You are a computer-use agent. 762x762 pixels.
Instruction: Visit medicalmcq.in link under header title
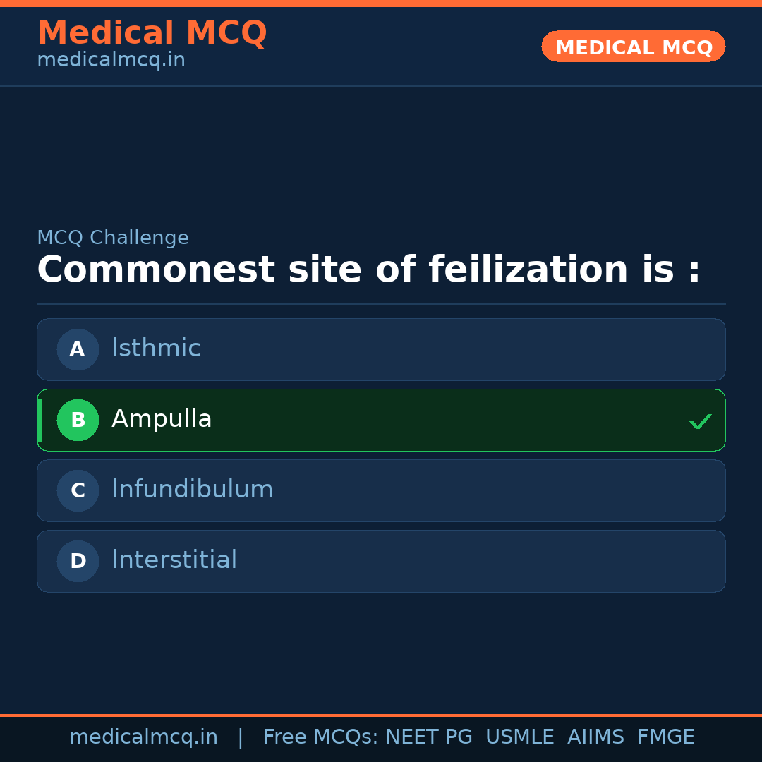tap(111, 60)
